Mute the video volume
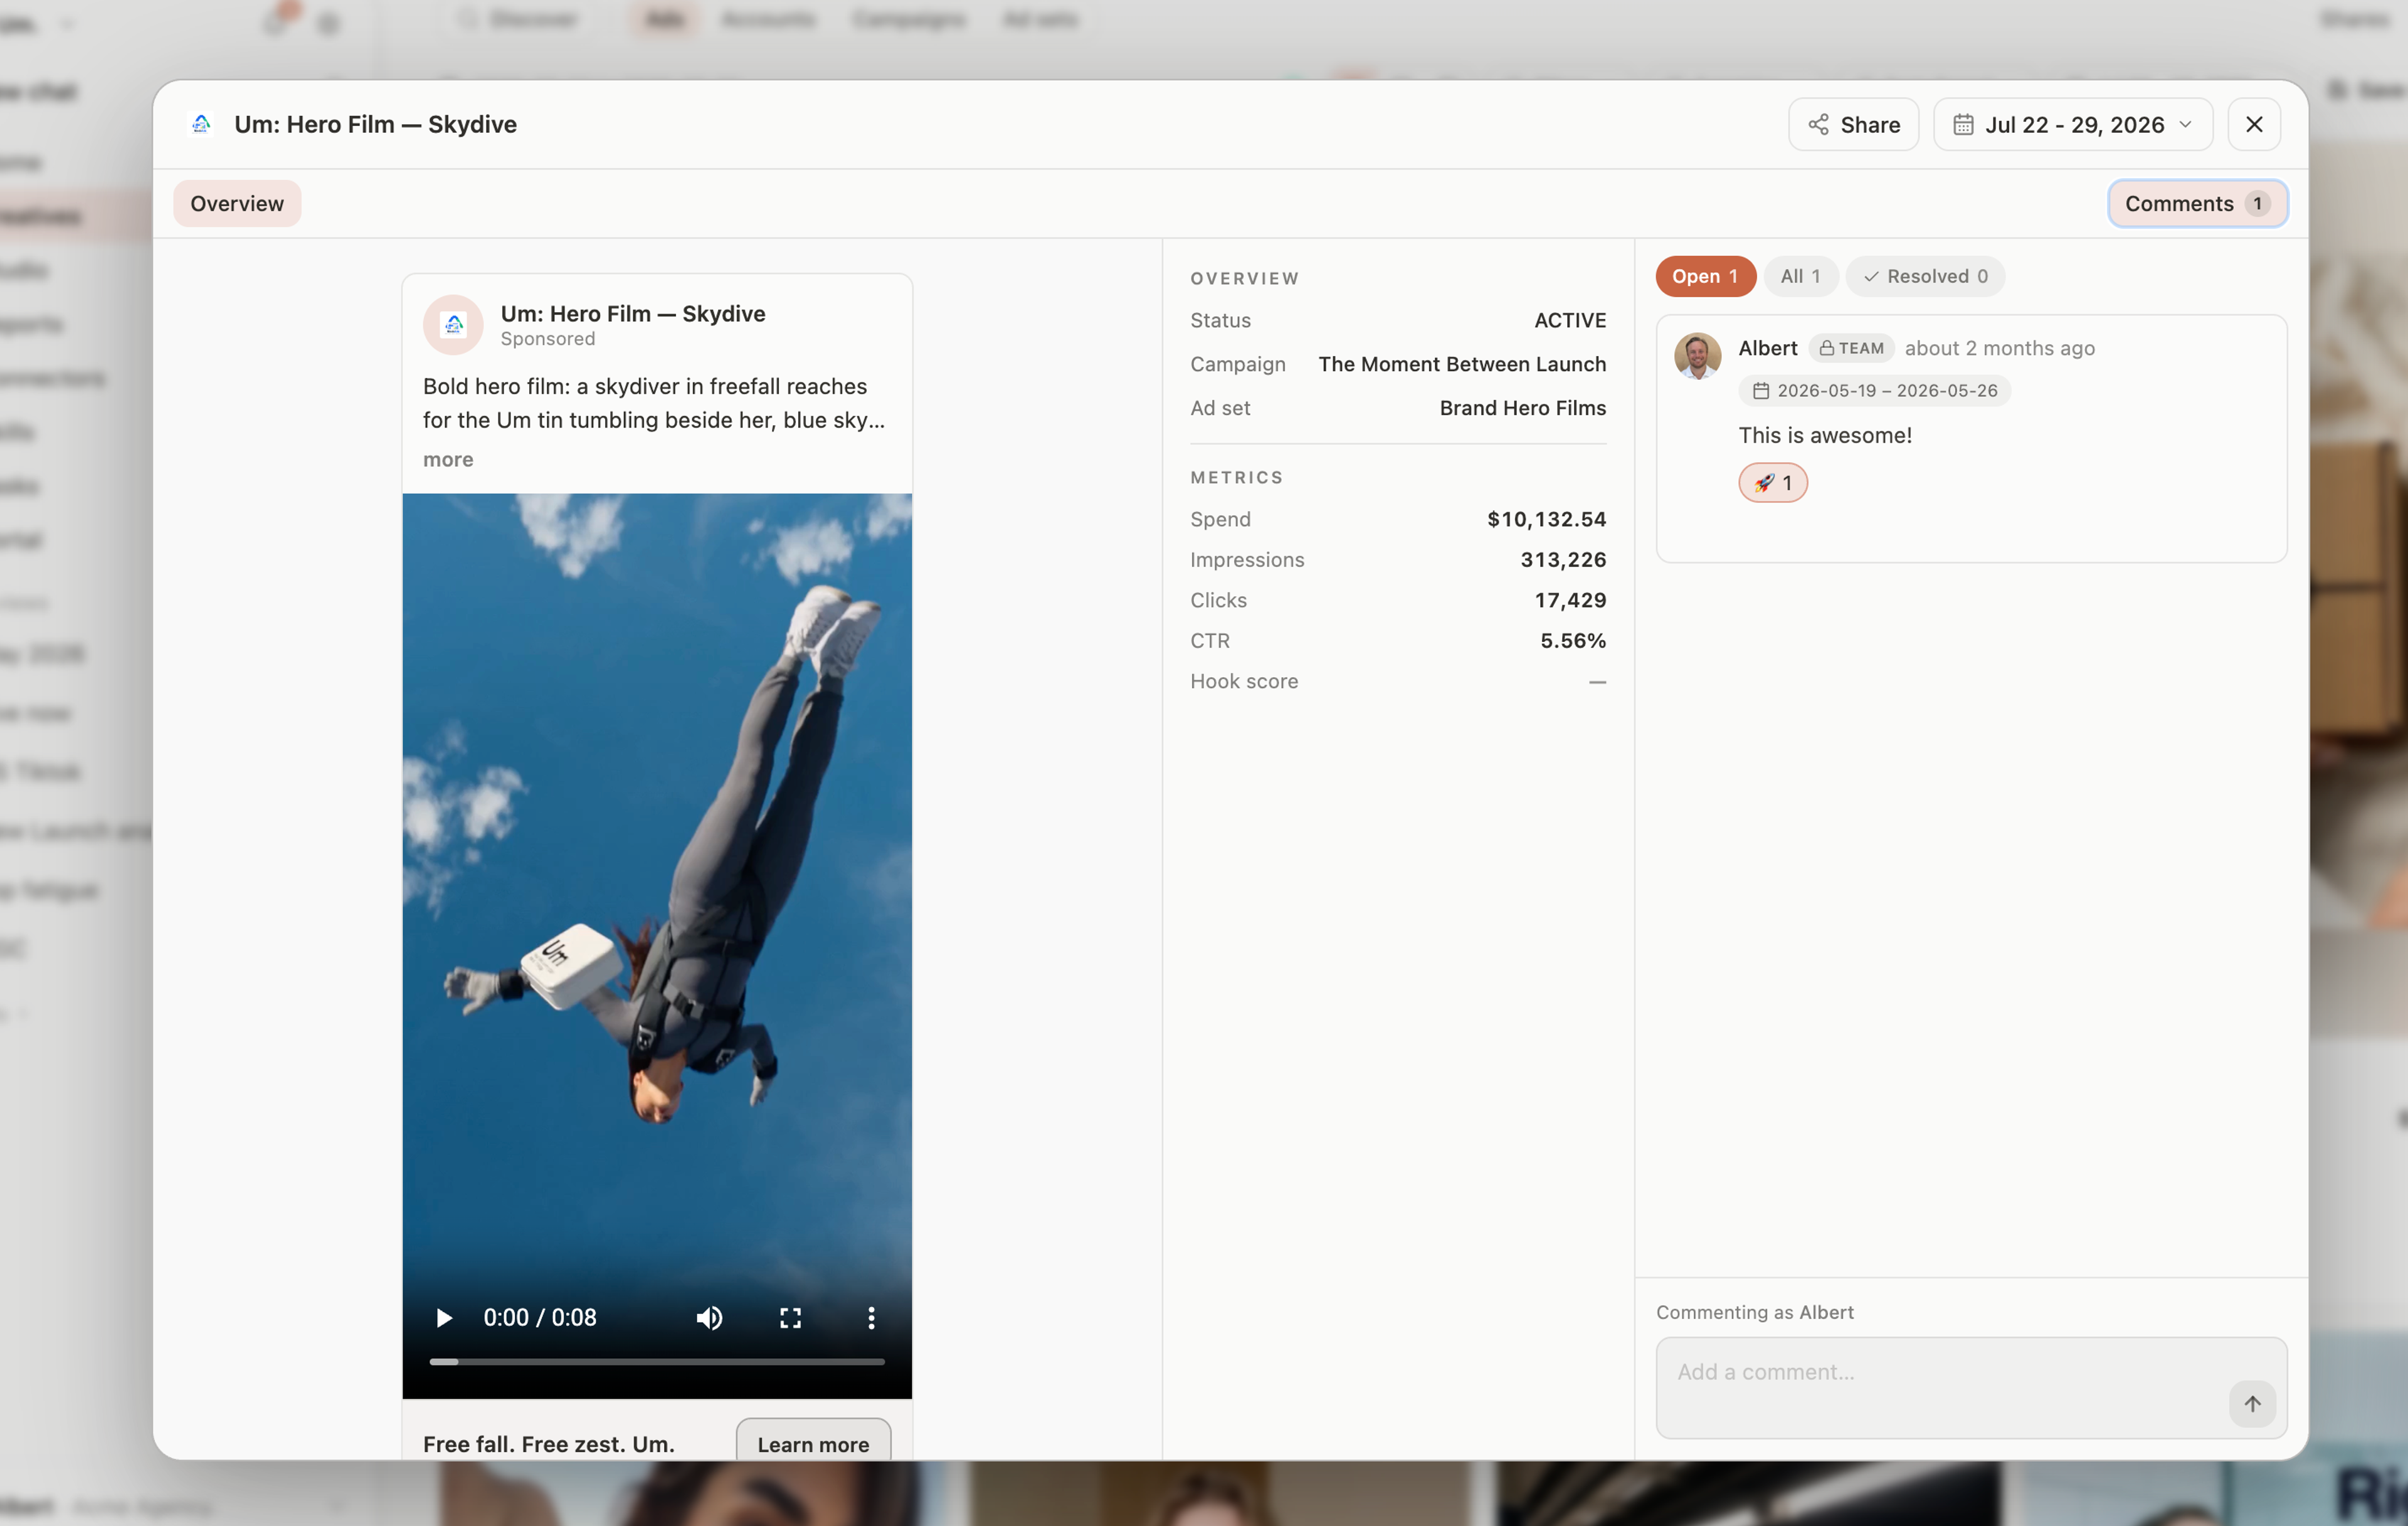The width and height of the screenshot is (2408, 1526). pyautogui.click(x=709, y=1317)
